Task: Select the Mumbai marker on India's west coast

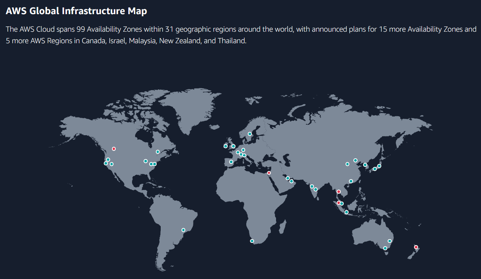Action: pyautogui.click(x=312, y=186)
